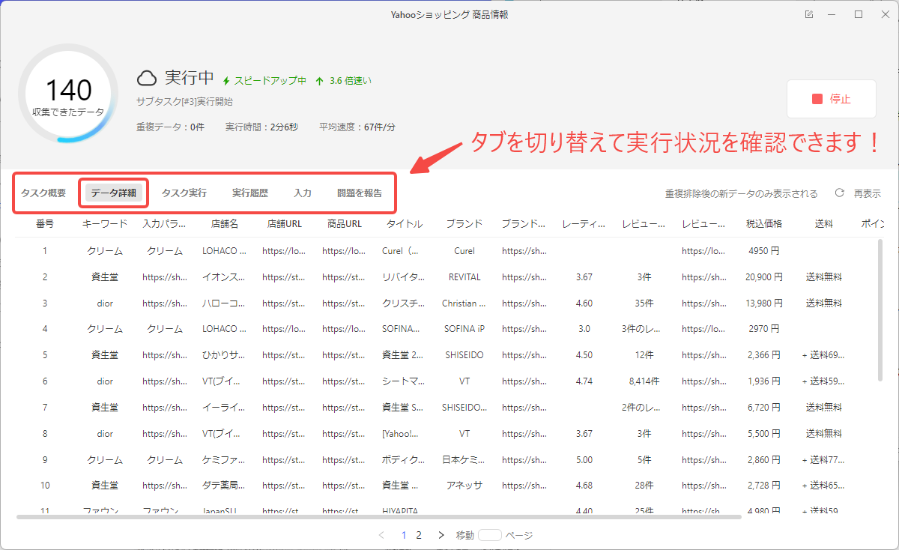This screenshot has height=550, width=899.
Task: Open the 問題を報告 tab
Action: (x=360, y=193)
